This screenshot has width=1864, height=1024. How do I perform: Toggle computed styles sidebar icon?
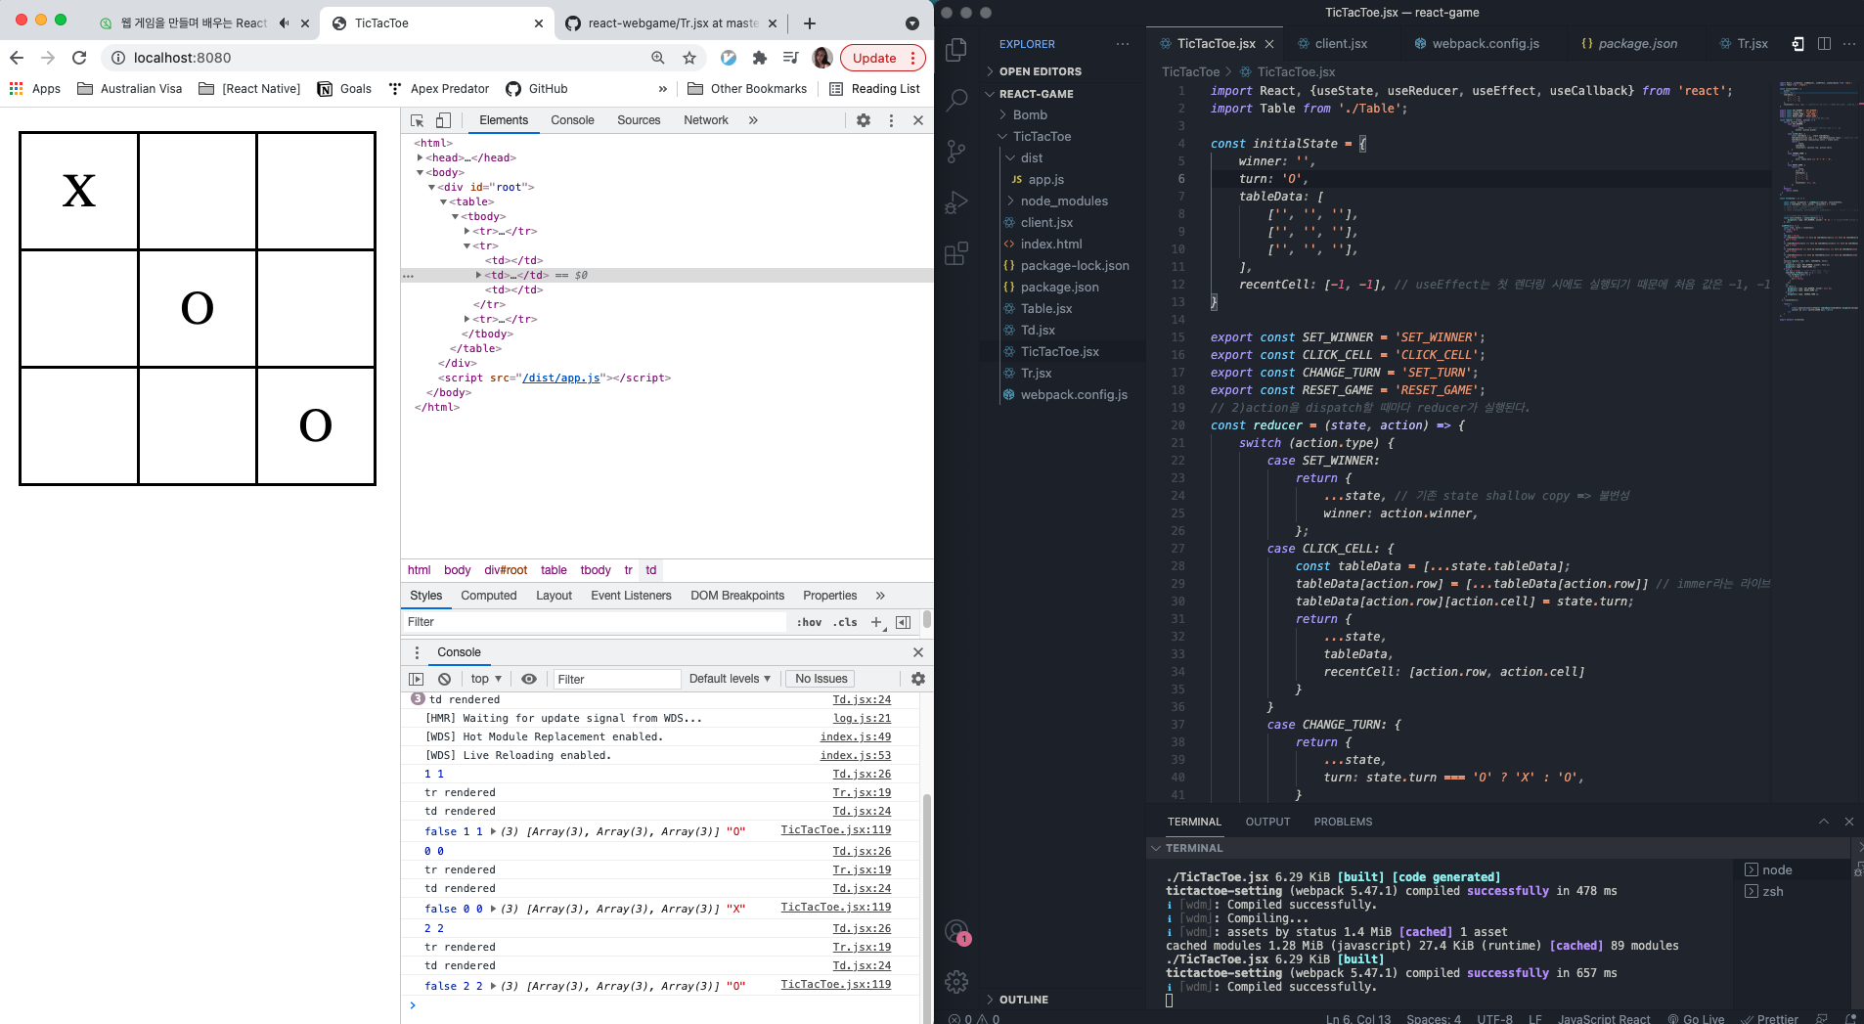click(904, 622)
